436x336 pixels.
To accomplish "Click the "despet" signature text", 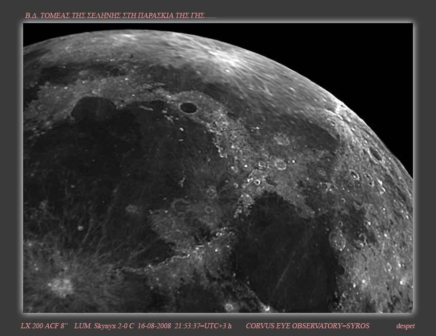I will [x=405, y=326].
